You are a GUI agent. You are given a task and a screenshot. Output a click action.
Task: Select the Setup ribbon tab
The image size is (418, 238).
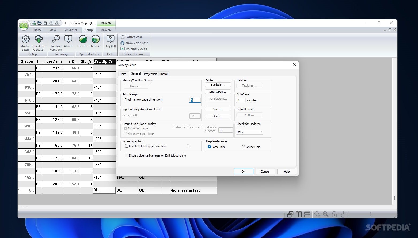click(89, 30)
